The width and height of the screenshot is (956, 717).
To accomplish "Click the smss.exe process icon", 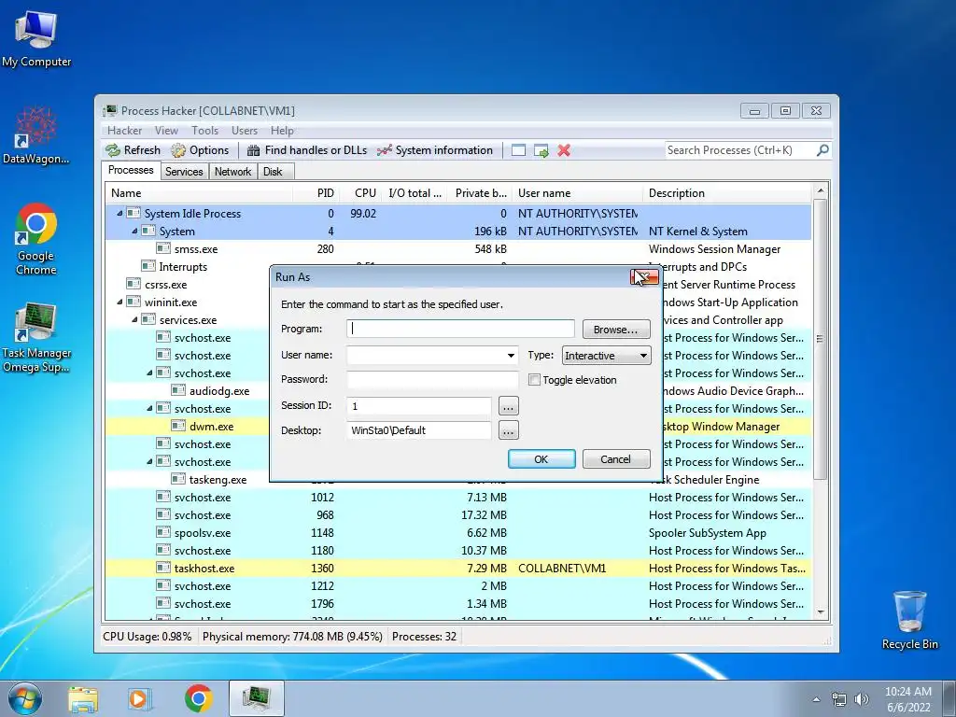I will [162, 248].
